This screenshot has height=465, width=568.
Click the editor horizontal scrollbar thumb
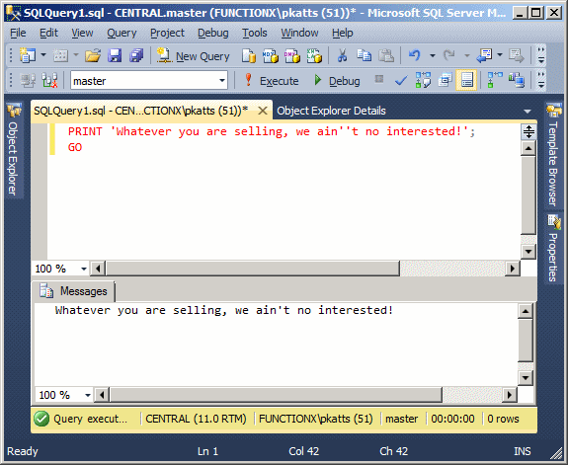tap(253, 269)
